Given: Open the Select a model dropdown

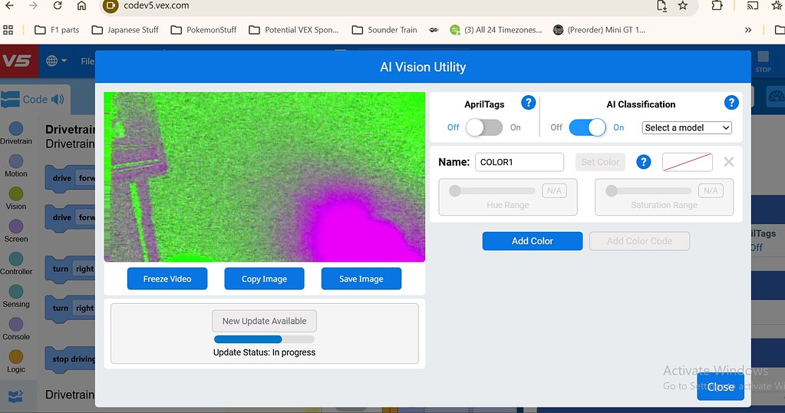Looking at the screenshot, I should point(687,127).
